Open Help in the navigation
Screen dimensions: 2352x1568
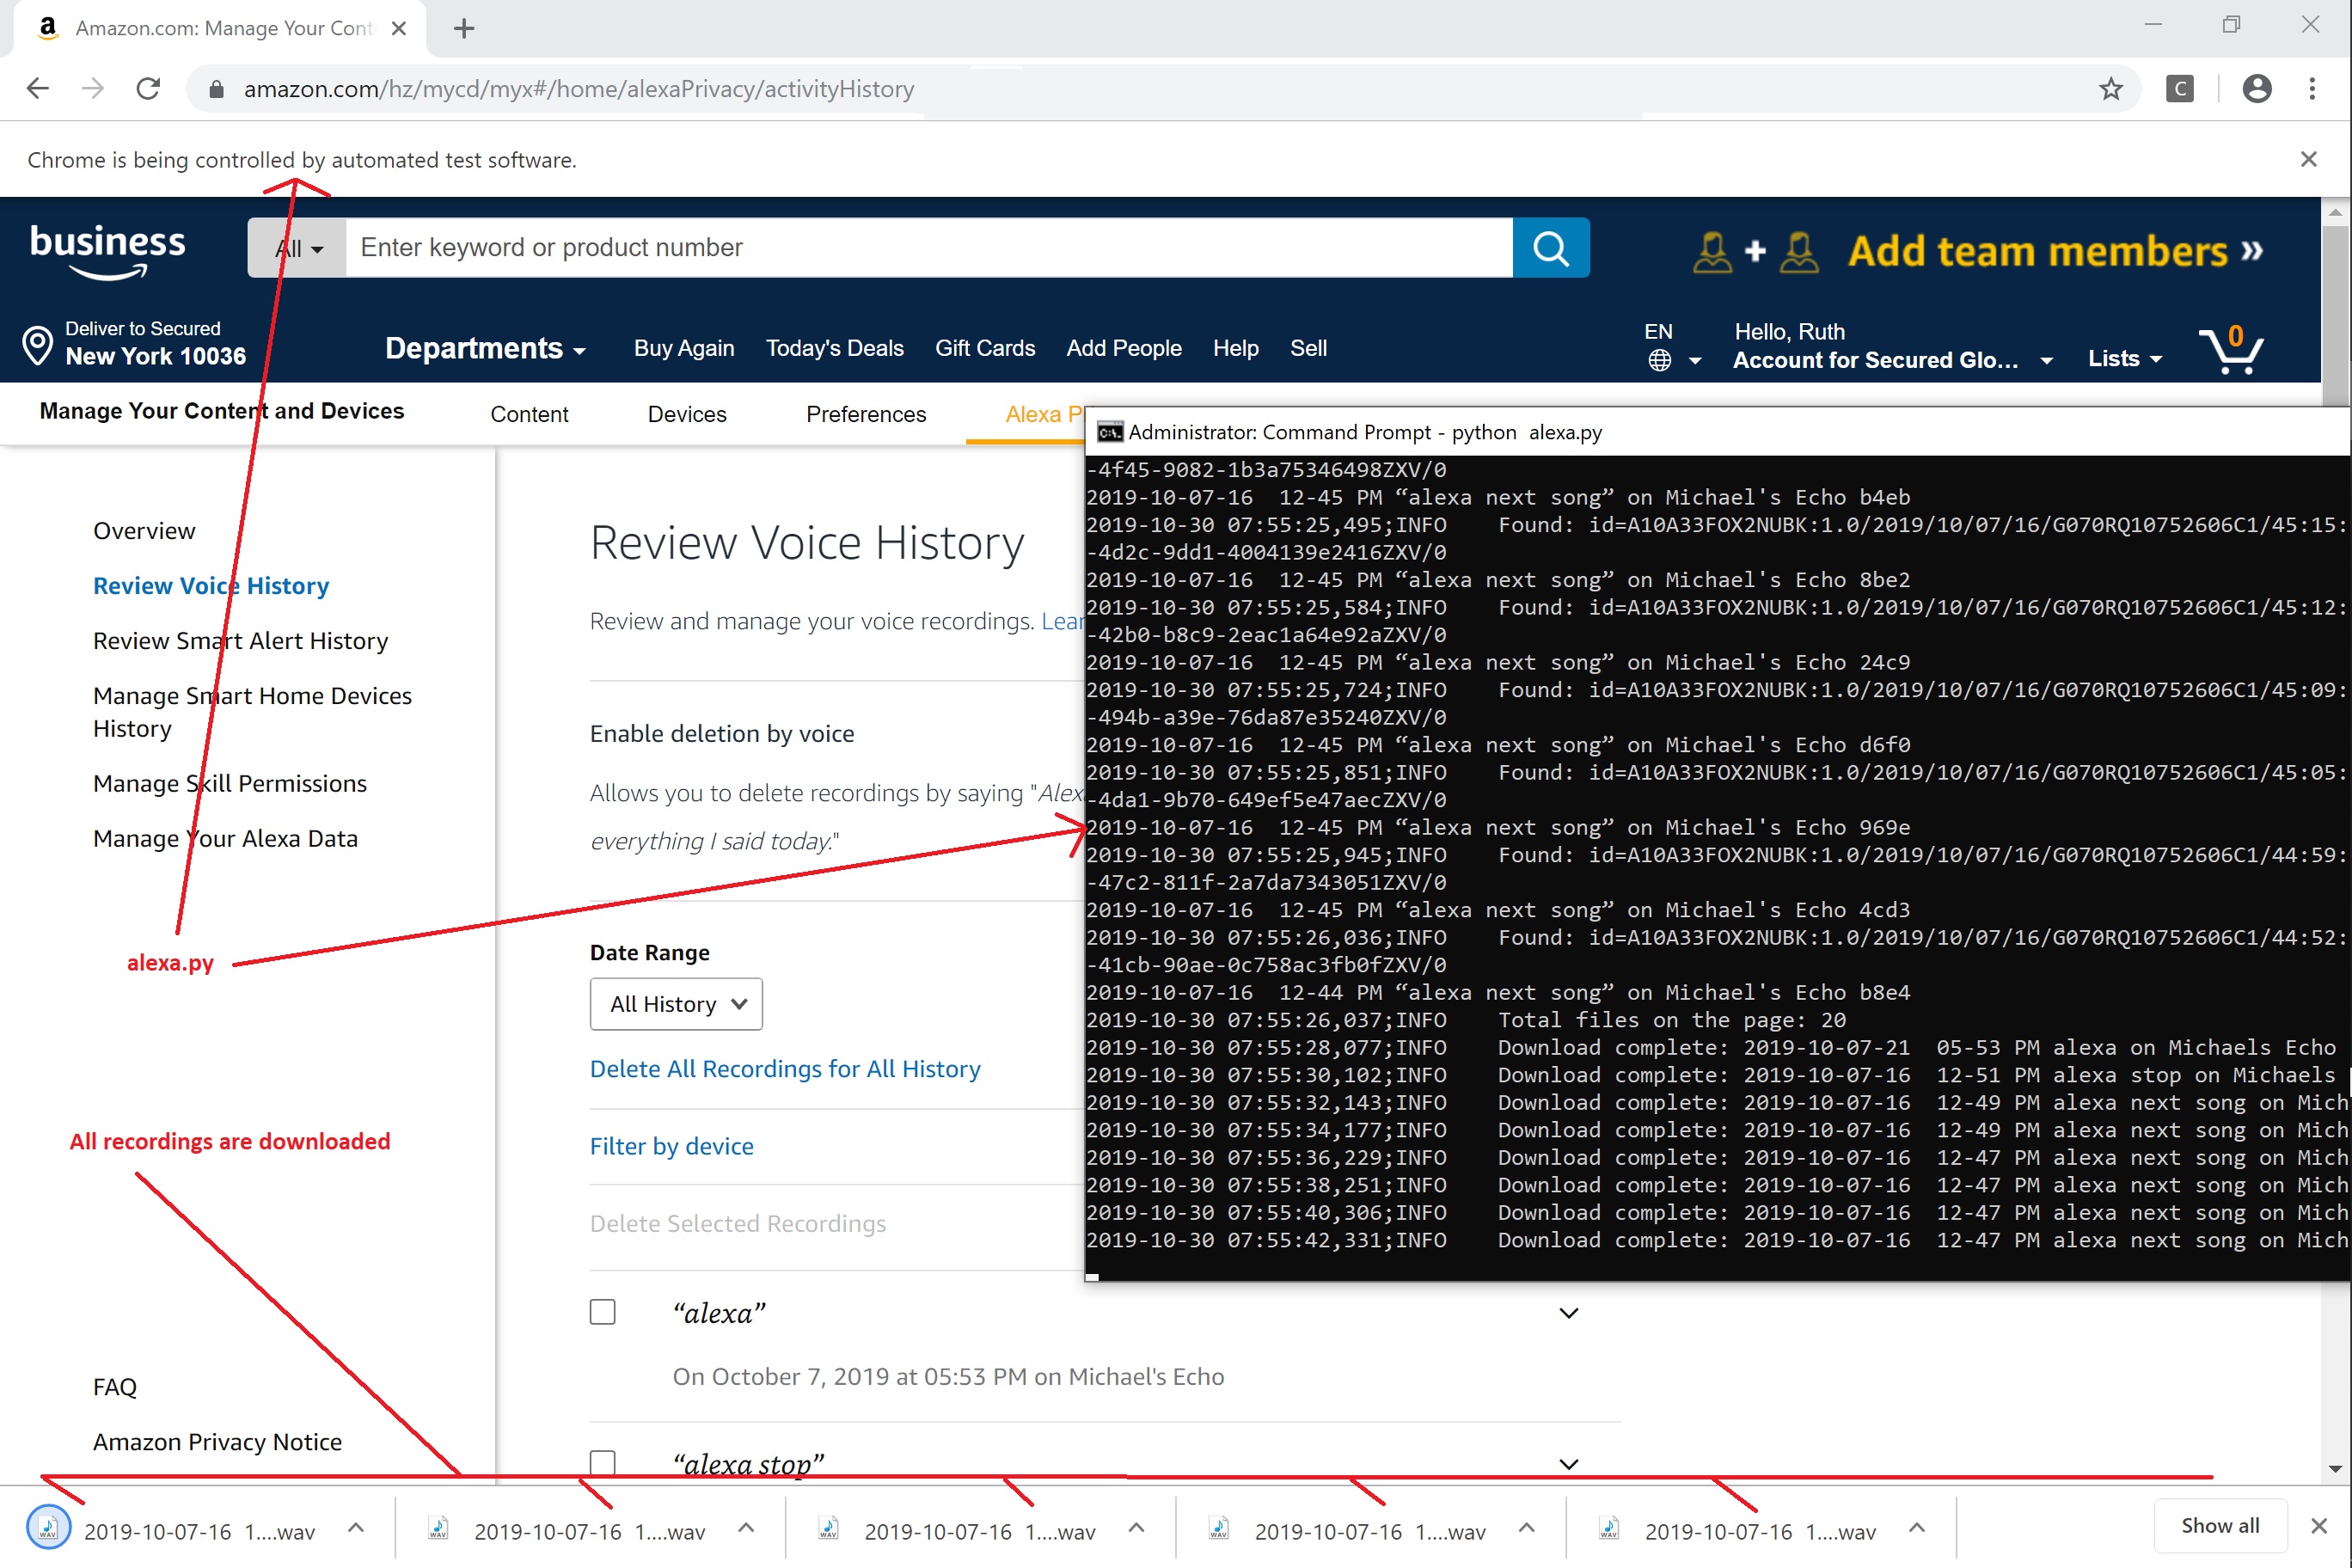coord(1236,348)
